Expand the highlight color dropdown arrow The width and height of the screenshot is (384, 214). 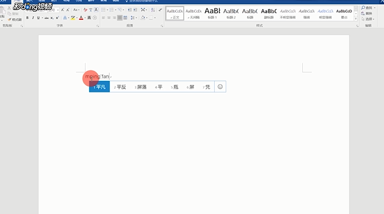(x=77, y=18)
